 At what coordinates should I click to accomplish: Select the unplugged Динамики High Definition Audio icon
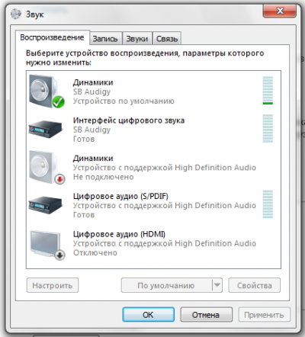47,167
